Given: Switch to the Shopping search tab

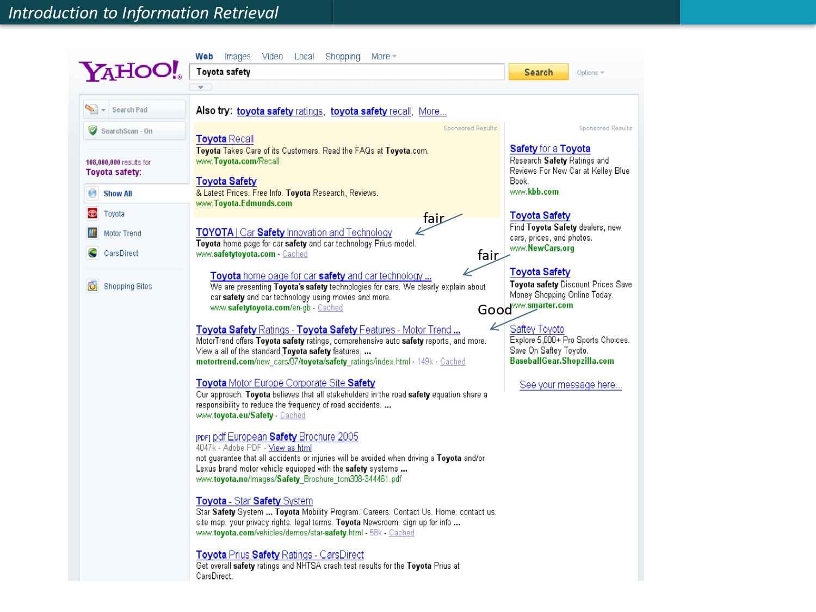Looking at the screenshot, I should (x=342, y=57).
